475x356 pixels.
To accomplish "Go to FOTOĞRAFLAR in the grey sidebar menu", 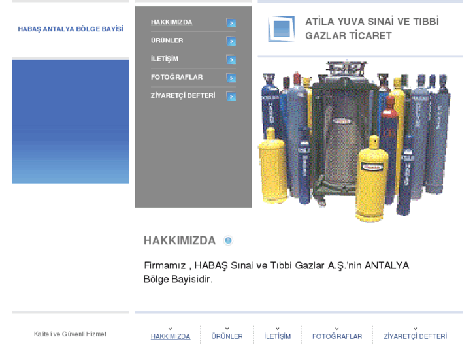I will tap(176, 77).
